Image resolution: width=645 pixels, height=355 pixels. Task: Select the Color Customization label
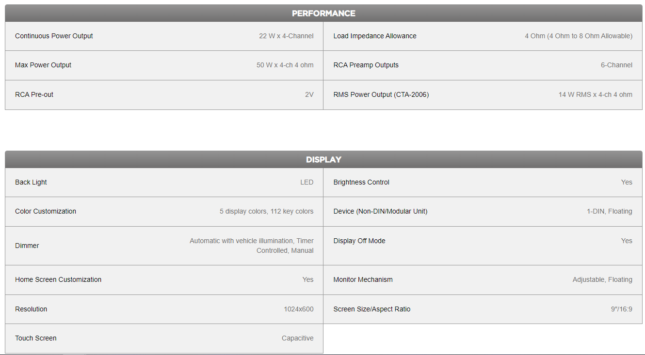tap(46, 212)
